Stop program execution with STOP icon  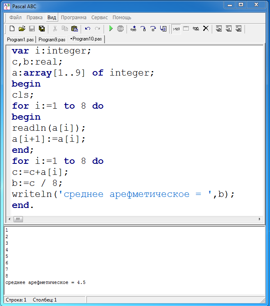click(x=120, y=29)
